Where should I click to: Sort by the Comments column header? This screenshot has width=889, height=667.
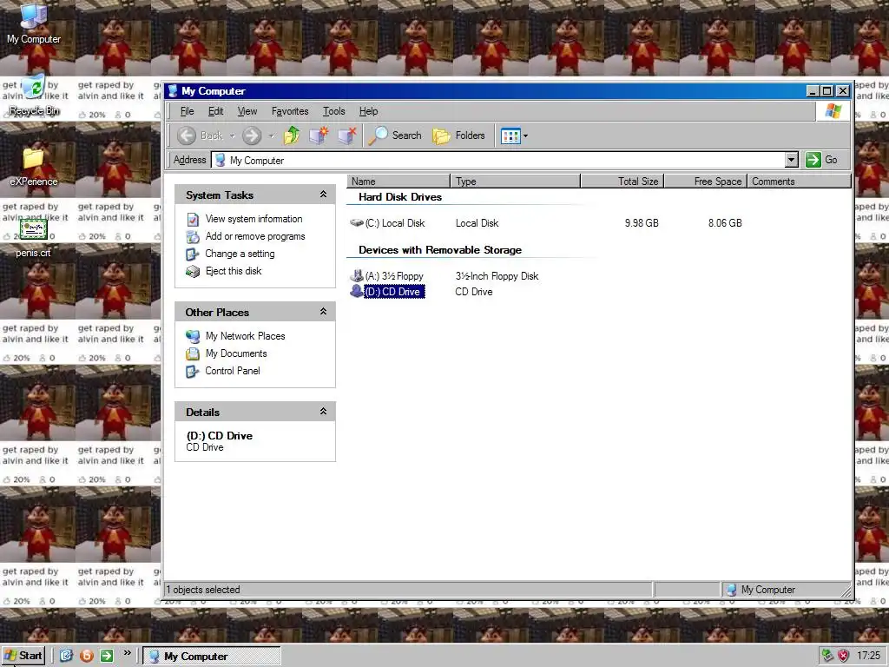pos(800,182)
